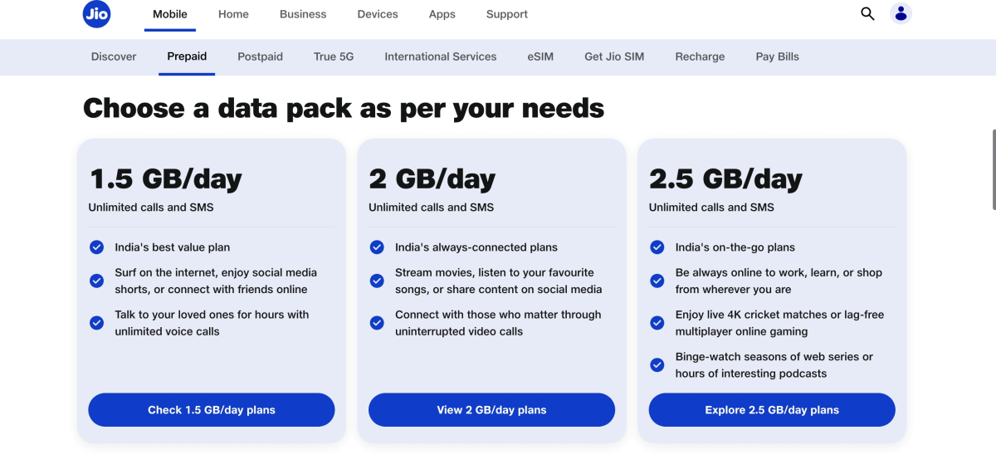
Task: Click 'Choose a data pack as per your needs' heading
Action: click(344, 108)
